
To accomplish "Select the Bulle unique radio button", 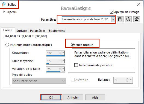I will point(73,45).
